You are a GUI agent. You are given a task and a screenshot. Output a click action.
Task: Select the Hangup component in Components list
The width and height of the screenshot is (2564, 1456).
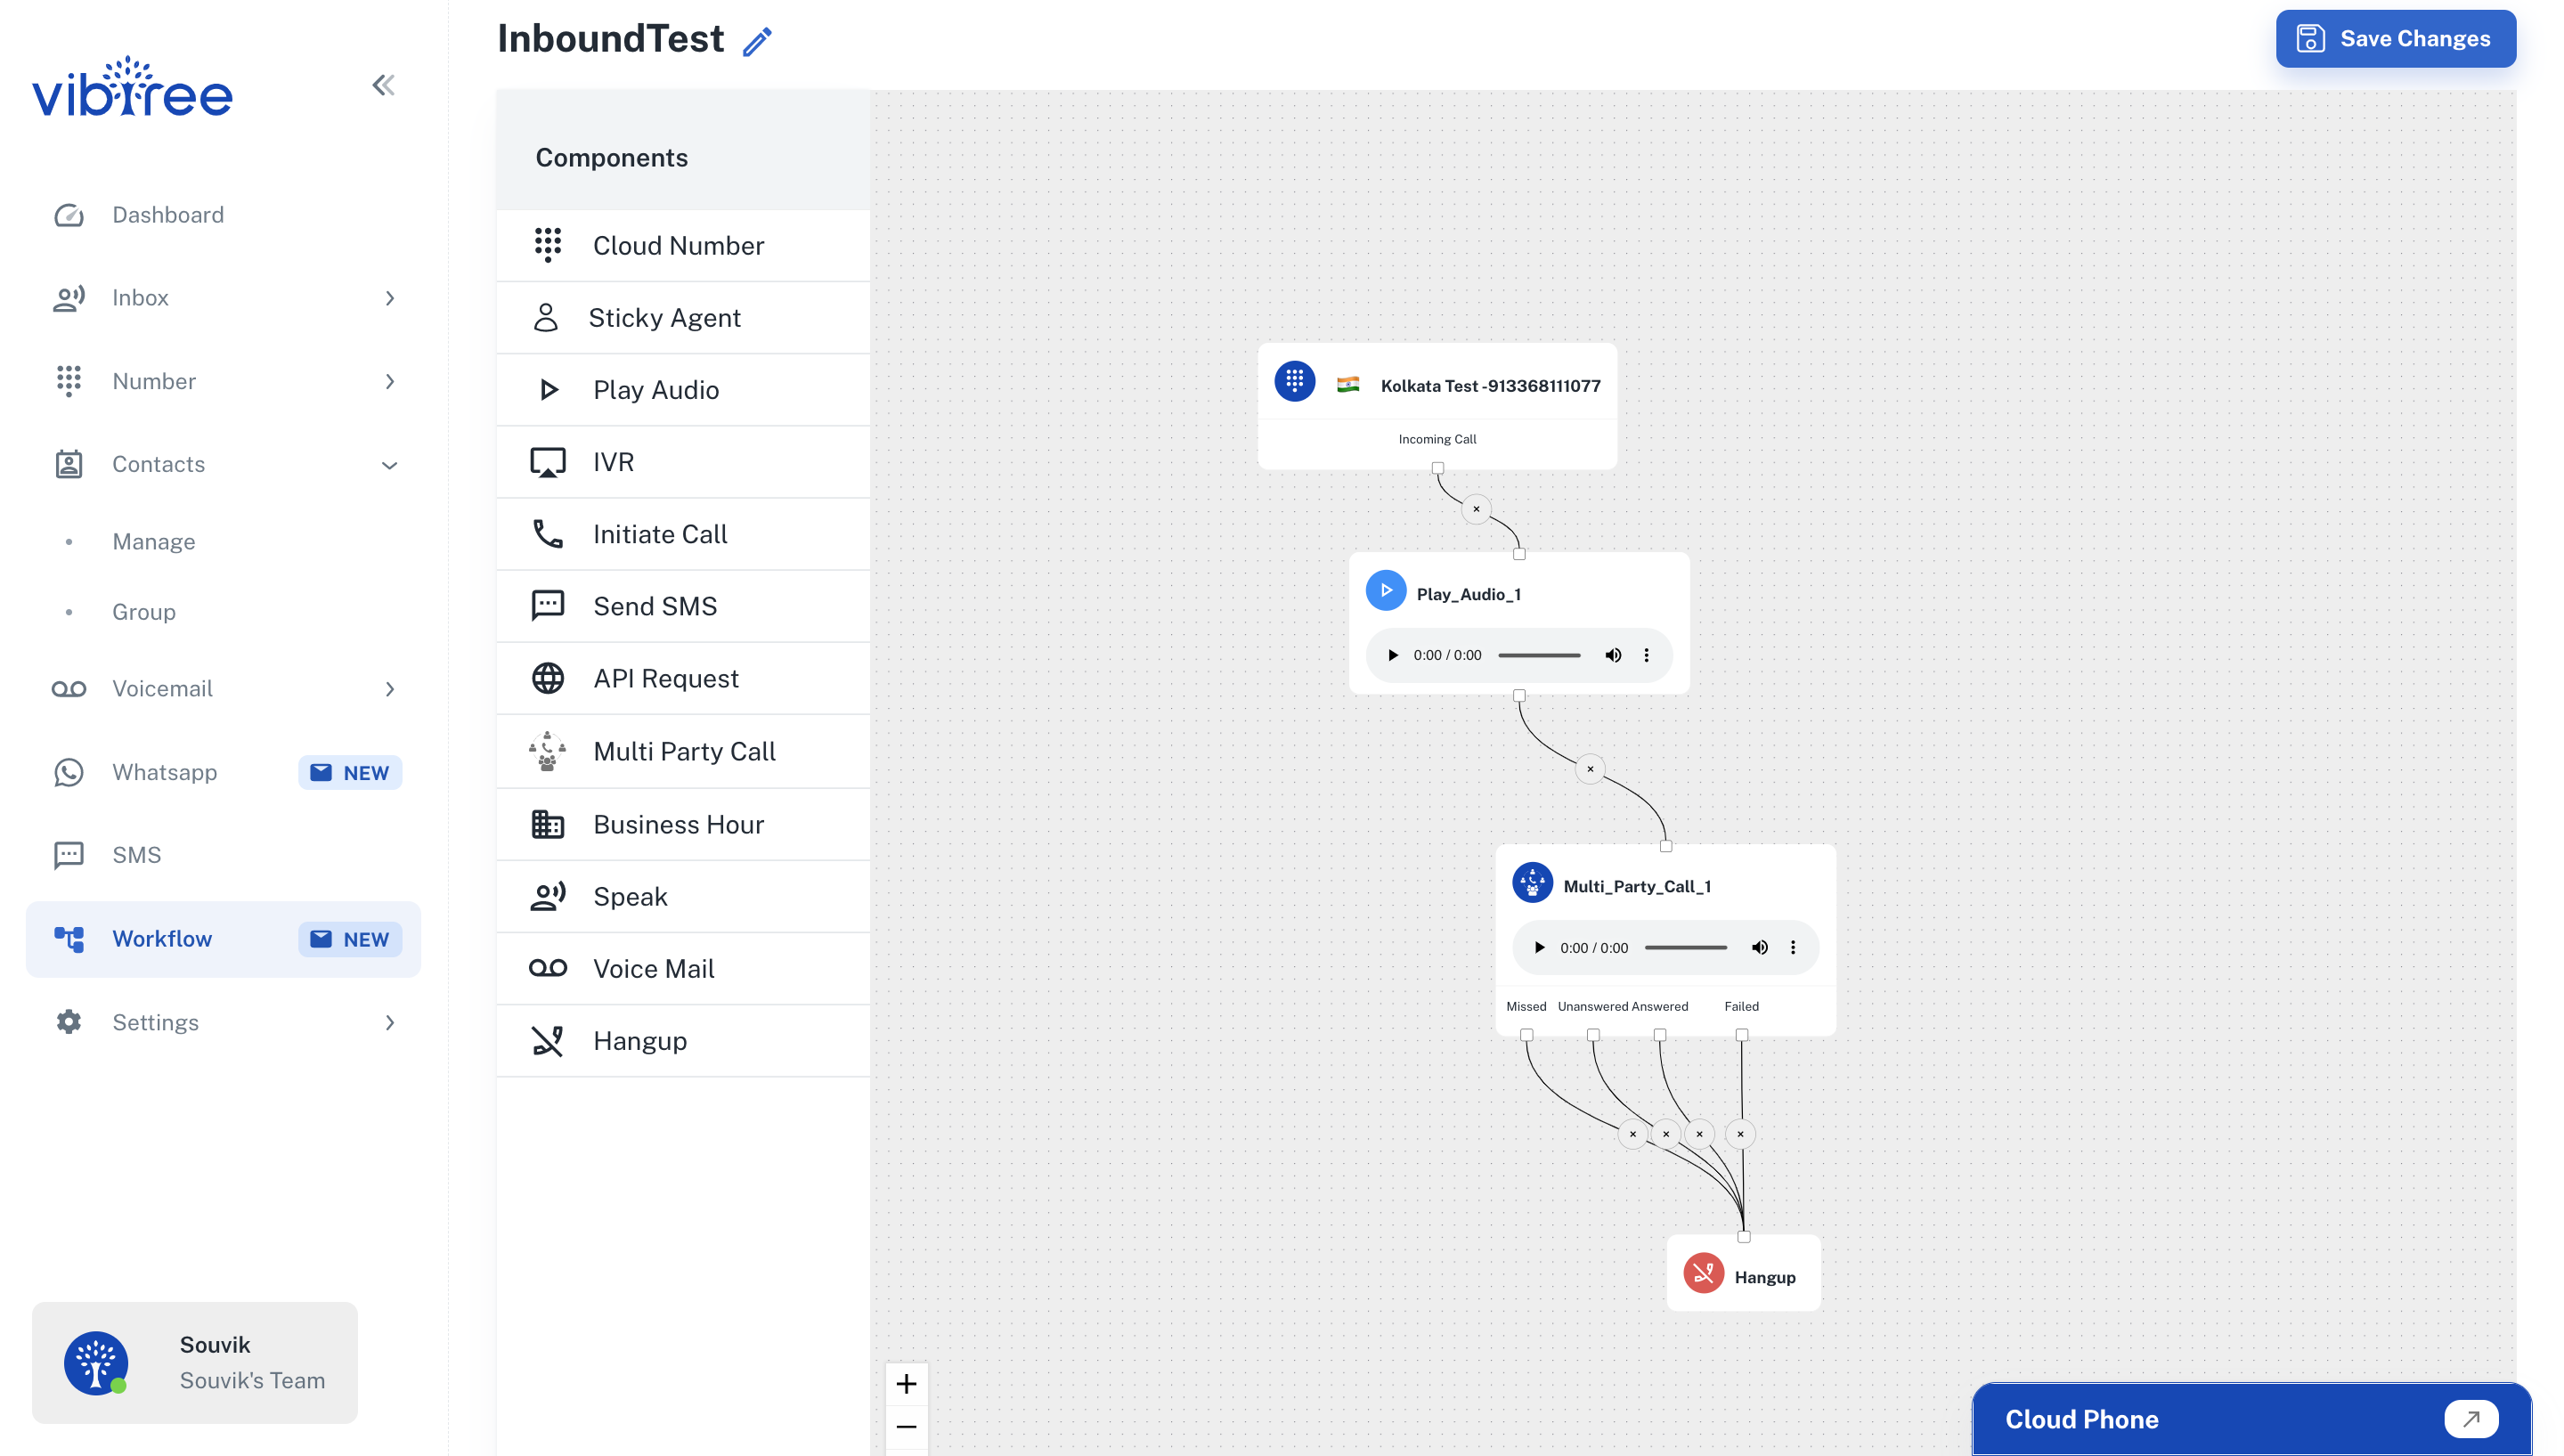click(639, 1041)
